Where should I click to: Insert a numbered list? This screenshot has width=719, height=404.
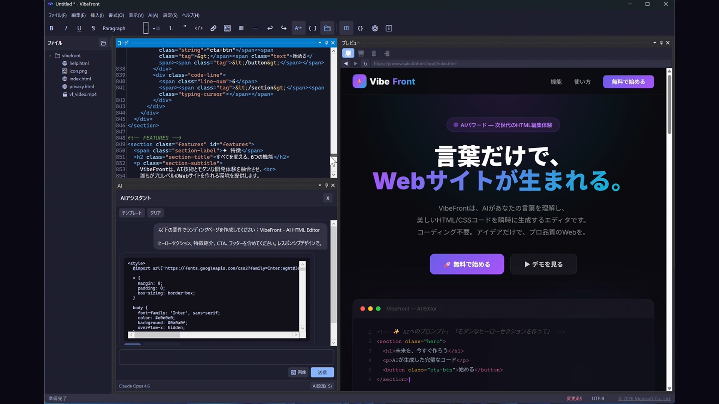pyautogui.click(x=171, y=28)
